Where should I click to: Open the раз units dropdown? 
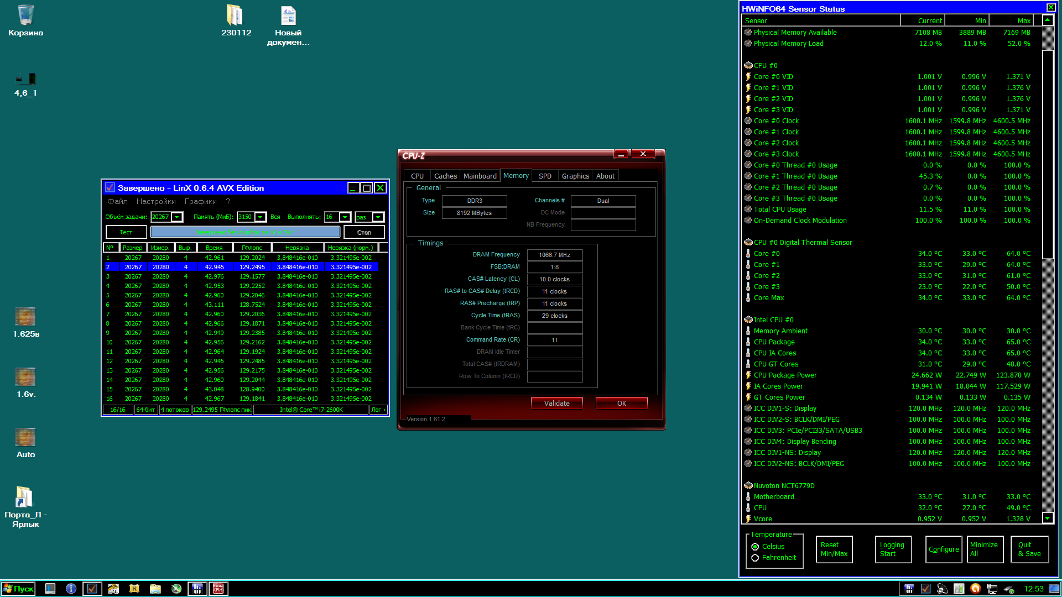pyautogui.click(x=378, y=217)
